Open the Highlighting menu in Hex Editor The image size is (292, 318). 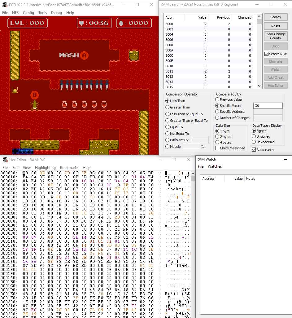(x=45, y=167)
